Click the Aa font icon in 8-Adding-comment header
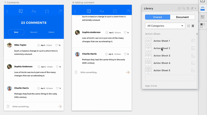 102,11
